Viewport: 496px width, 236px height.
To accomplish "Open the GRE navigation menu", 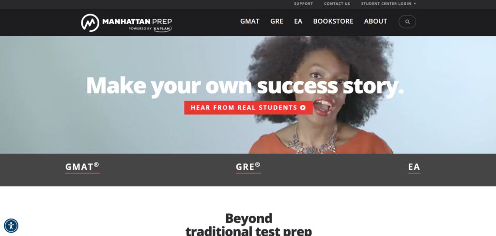I will (x=277, y=21).
